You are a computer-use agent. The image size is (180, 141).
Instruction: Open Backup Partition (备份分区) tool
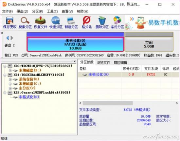pos(117,22)
